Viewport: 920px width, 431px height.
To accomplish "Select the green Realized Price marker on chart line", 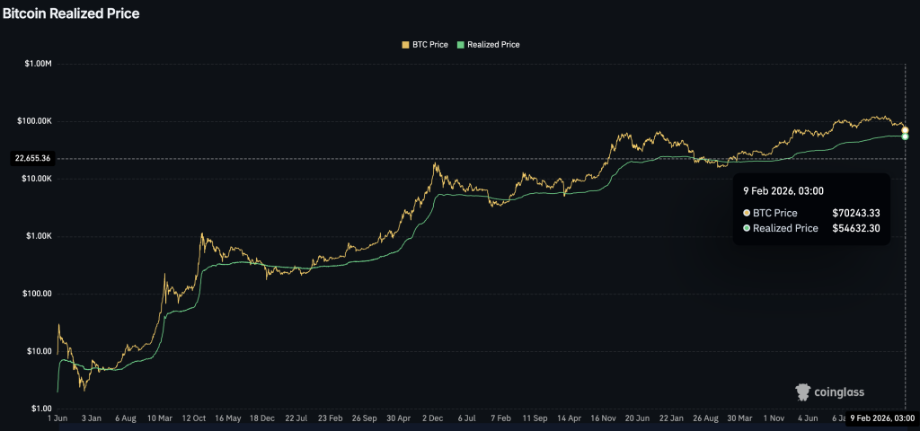I will coord(905,136).
